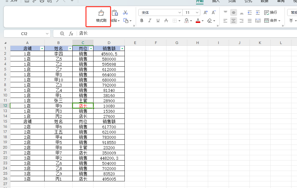Click the 合并 merge cells button
Viewport: 297px width, 188px height.
pyautogui.click(x=270, y=21)
